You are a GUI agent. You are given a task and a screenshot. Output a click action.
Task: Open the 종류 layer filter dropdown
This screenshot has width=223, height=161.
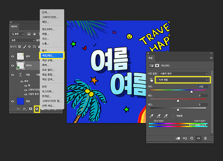17,34
